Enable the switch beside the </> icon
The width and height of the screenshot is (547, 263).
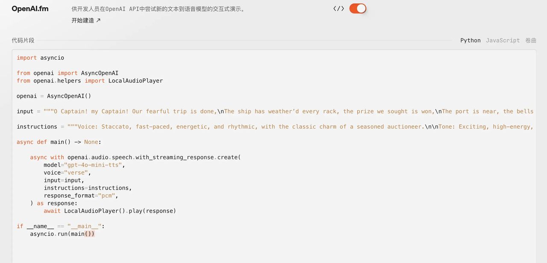(x=358, y=8)
